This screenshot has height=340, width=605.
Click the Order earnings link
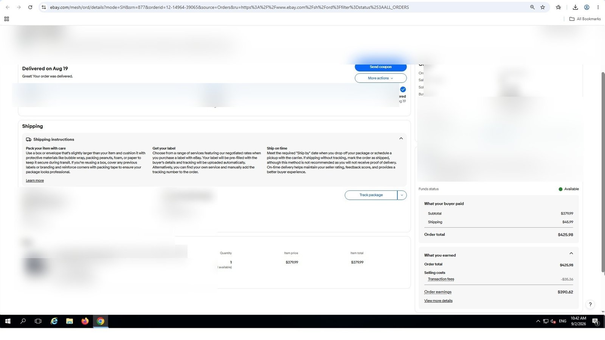pyautogui.click(x=437, y=292)
